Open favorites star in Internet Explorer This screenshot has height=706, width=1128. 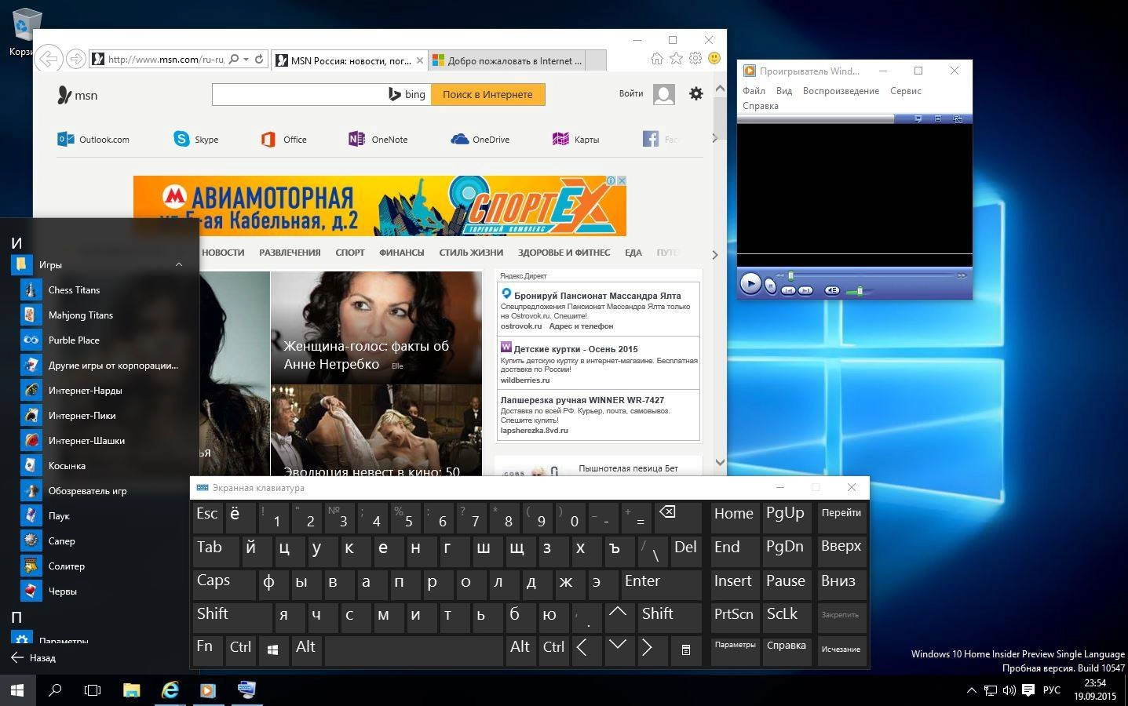[x=676, y=58]
